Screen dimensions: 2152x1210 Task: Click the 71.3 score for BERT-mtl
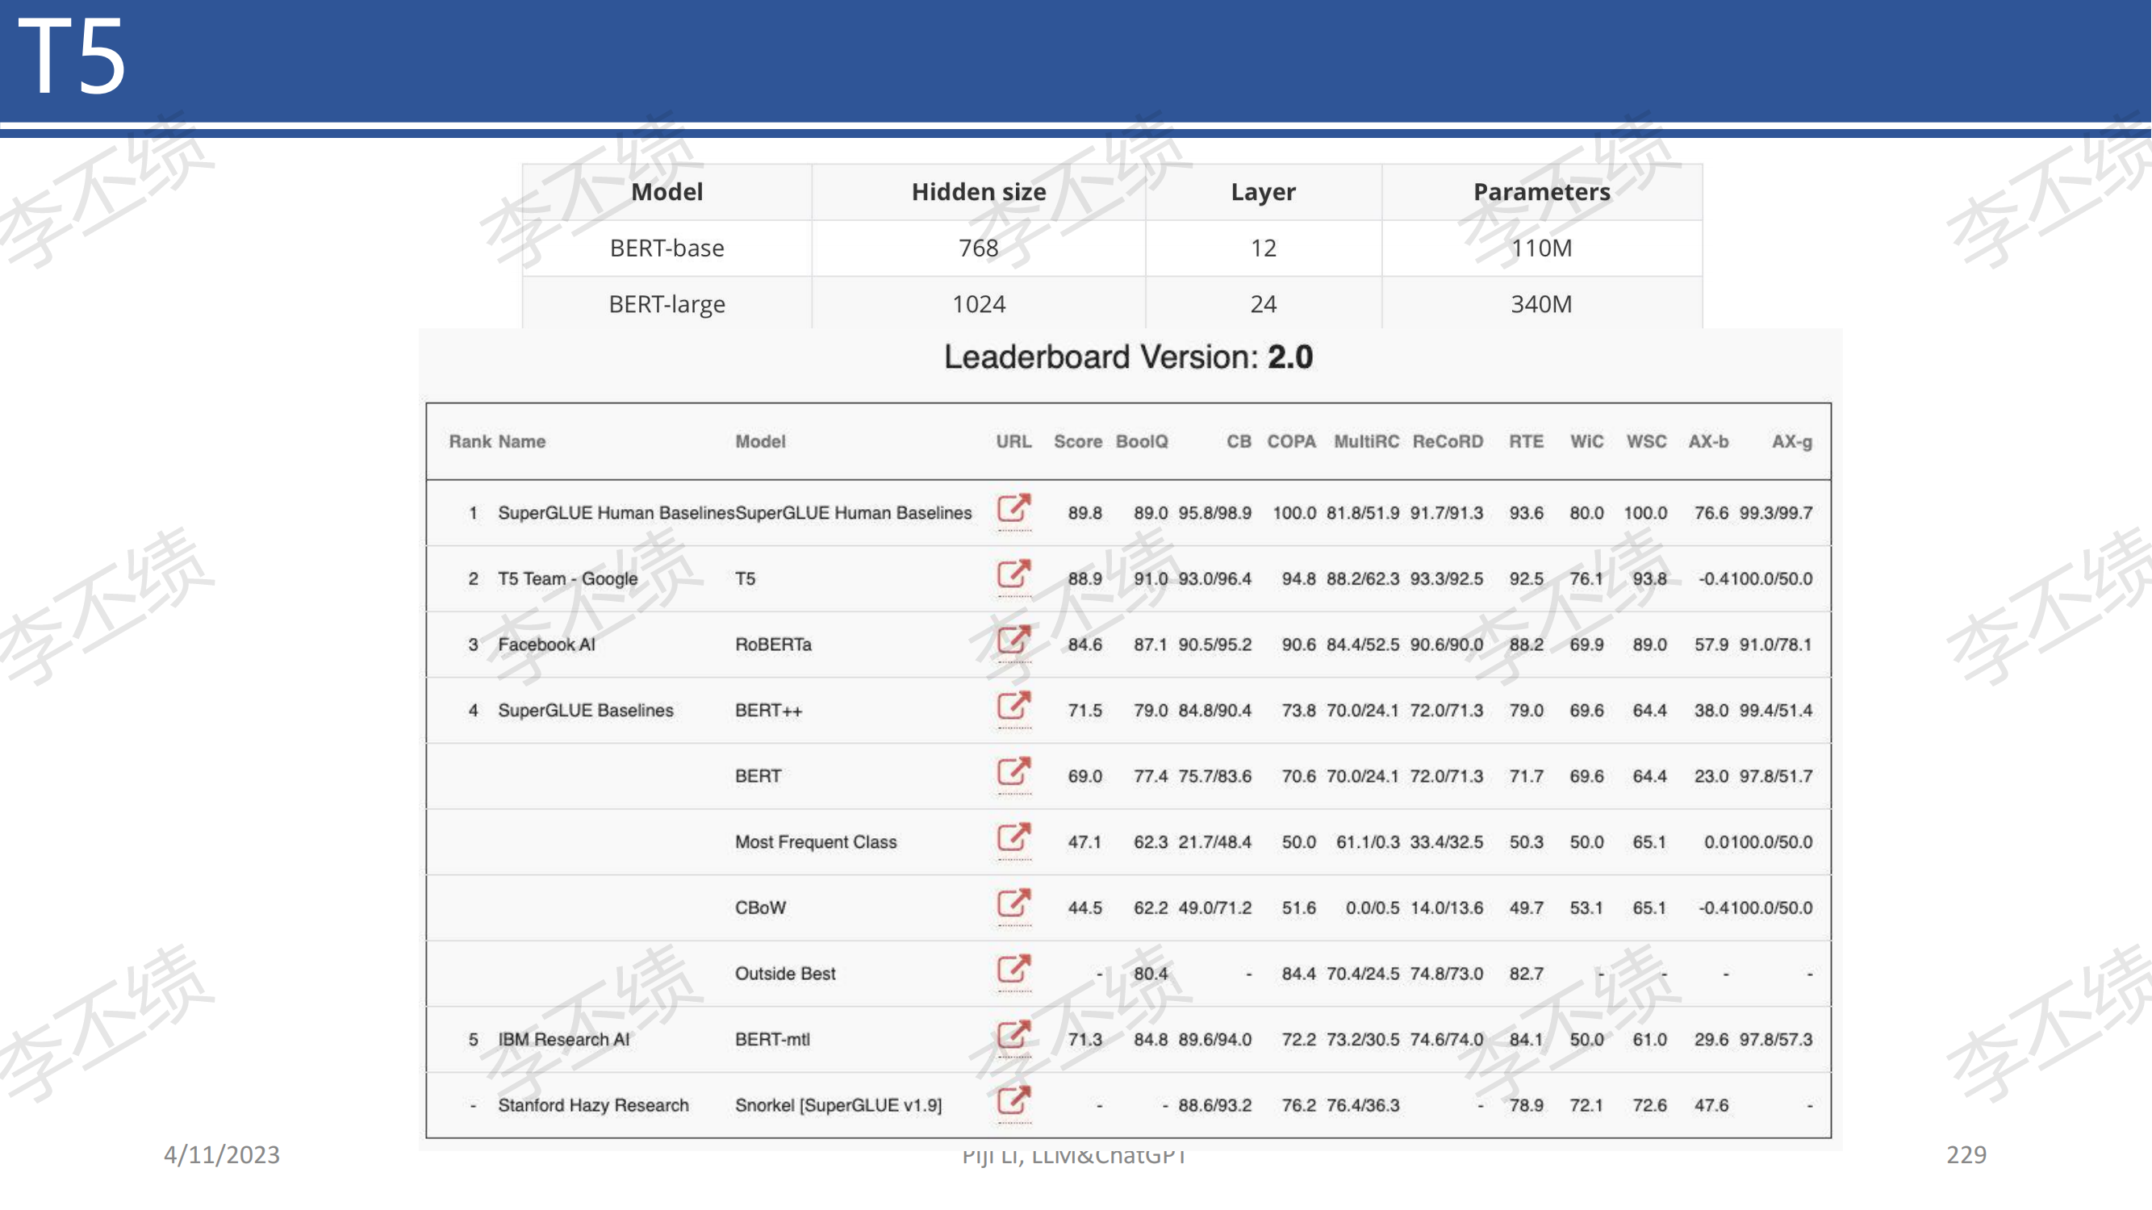pos(1085,1039)
